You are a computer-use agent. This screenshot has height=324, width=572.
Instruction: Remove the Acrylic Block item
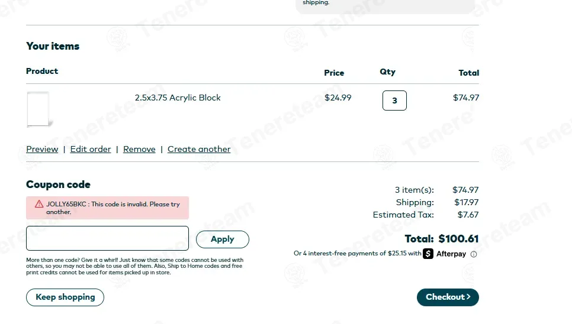coord(139,149)
